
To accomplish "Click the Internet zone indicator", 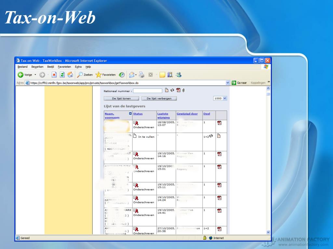I will [x=216, y=238].
